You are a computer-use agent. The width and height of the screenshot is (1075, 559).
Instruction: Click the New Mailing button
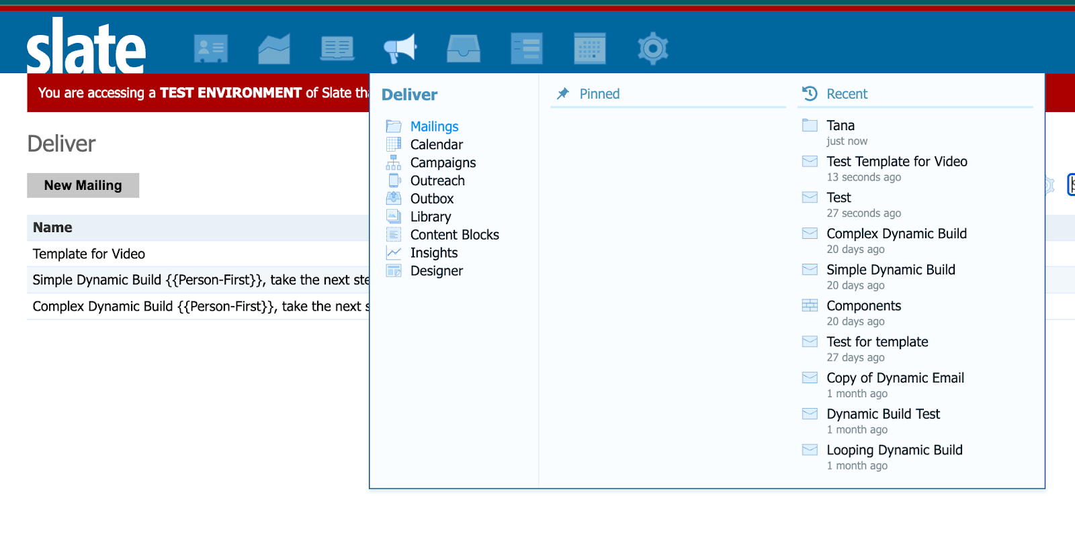pyautogui.click(x=83, y=185)
